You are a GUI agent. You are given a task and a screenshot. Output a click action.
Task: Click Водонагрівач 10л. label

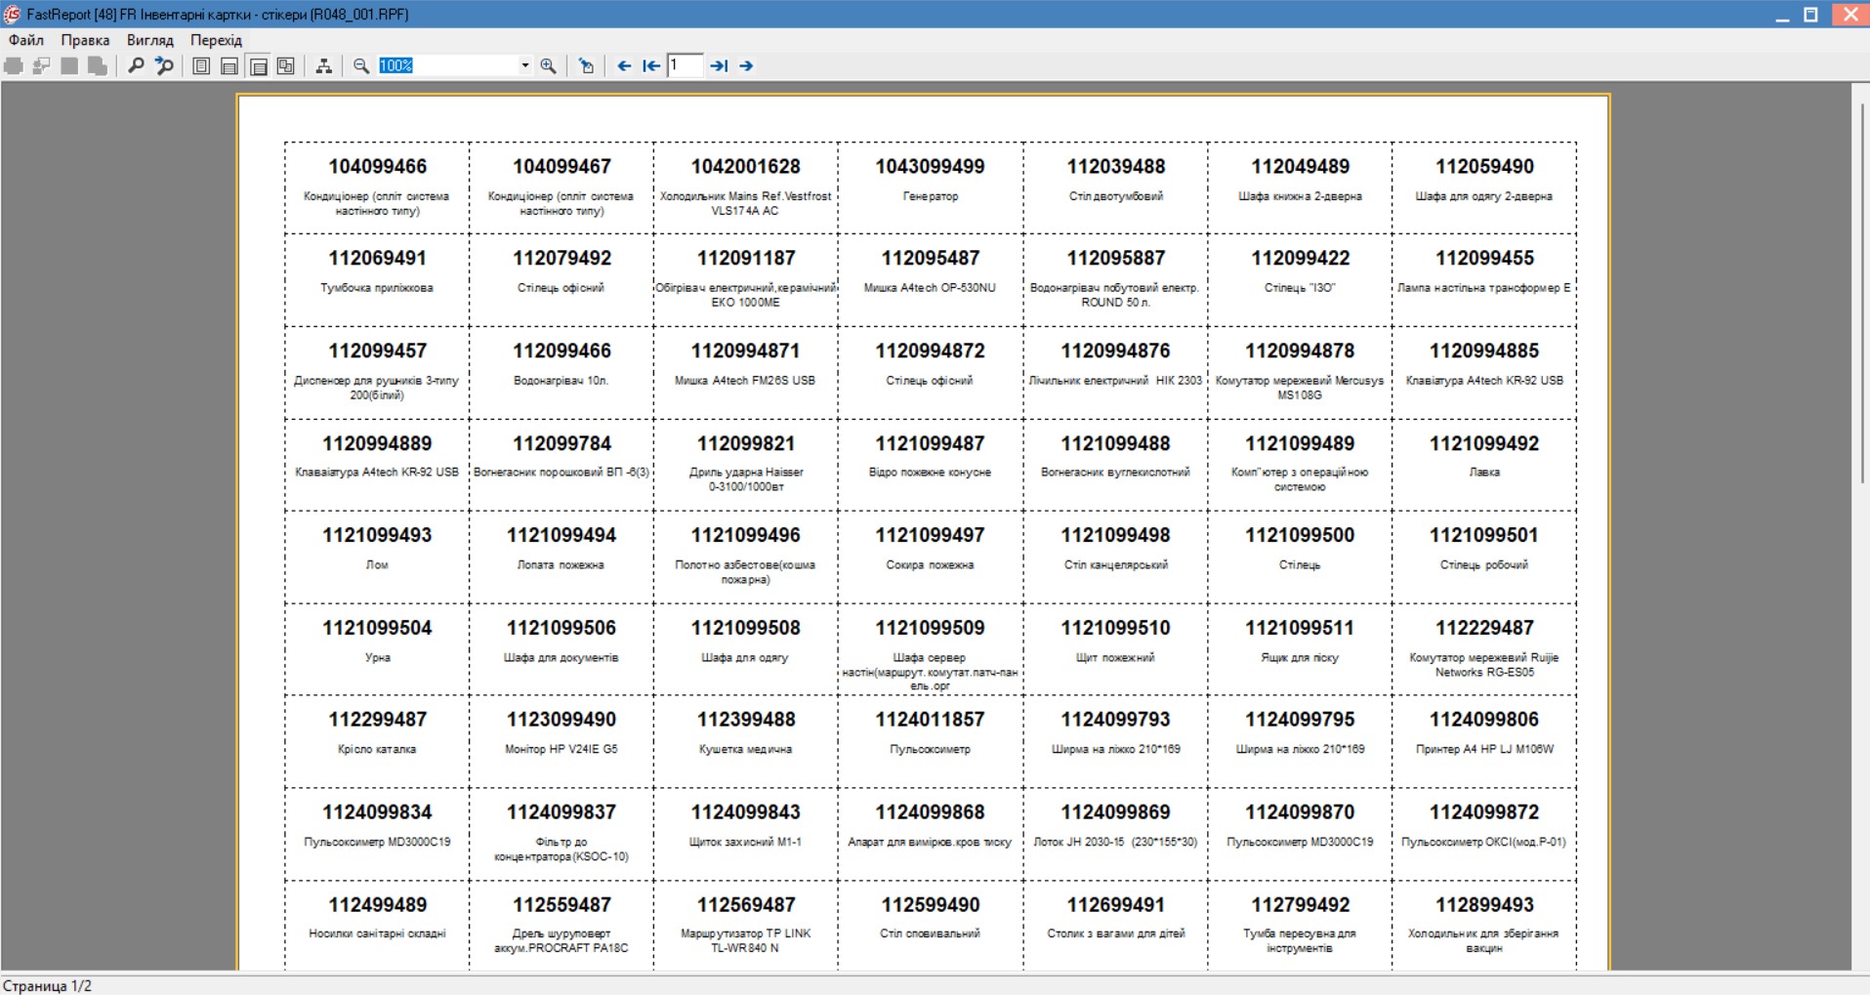point(561,381)
